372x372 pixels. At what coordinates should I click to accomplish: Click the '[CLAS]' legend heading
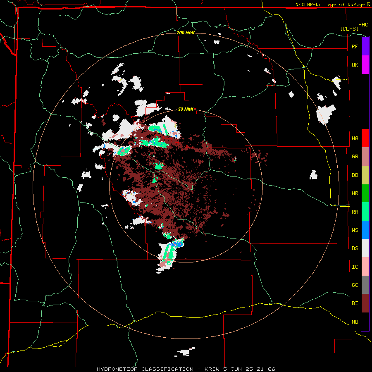[x=349, y=29]
